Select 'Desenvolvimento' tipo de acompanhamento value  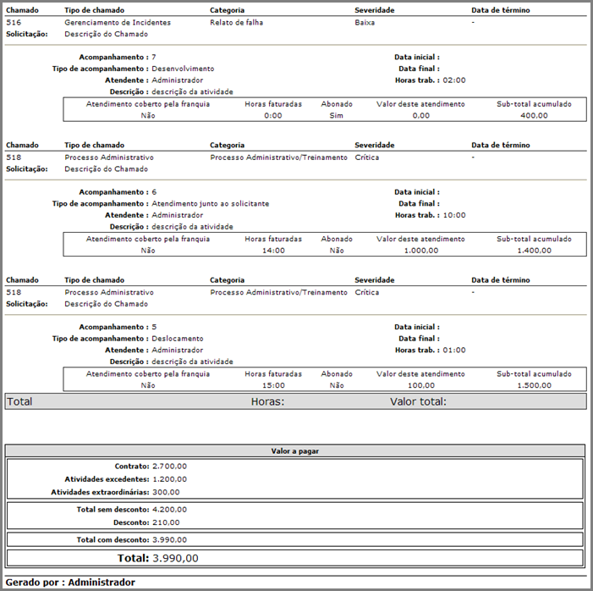click(183, 69)
